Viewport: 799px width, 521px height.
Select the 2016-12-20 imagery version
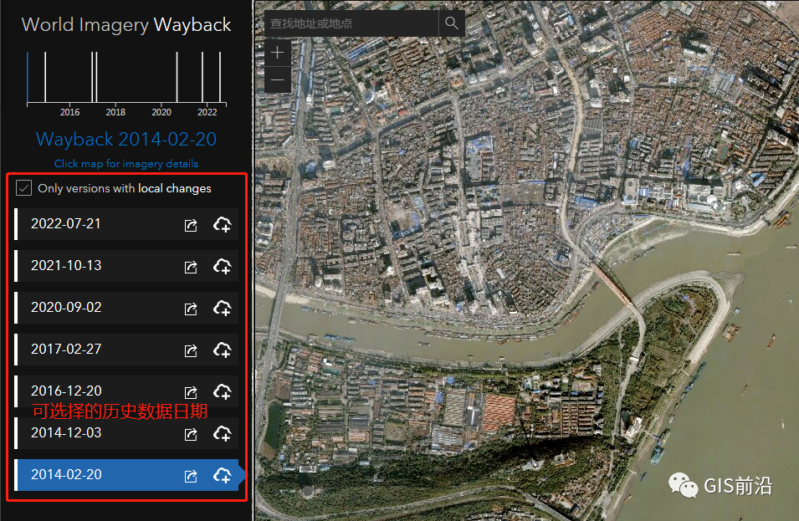(126, 391)
